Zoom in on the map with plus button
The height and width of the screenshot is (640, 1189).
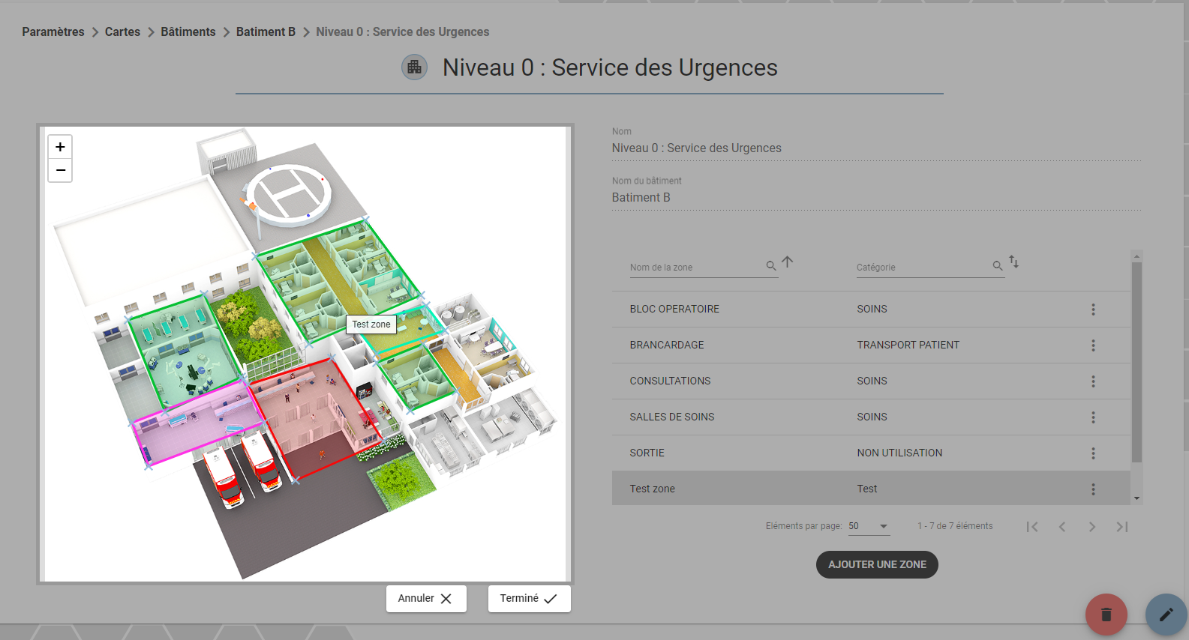pyautogui.click(x=60, y=147)
